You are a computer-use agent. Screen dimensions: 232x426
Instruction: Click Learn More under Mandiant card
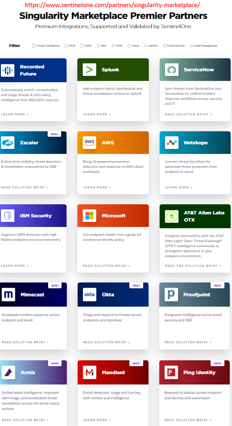point(97,420)
